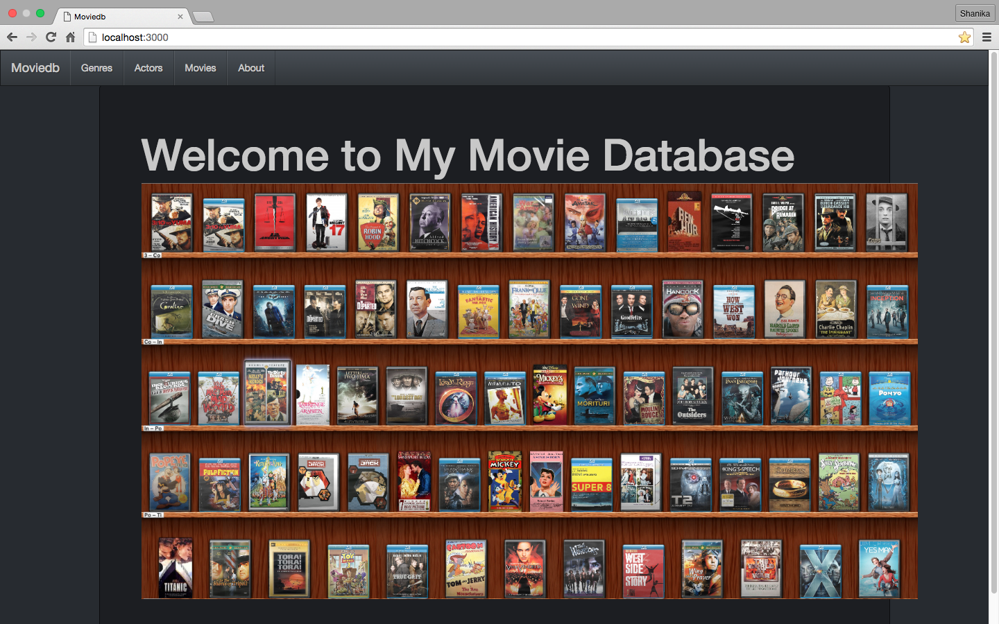The height and width of the screenshot is (624, 999).
Task: Choose the Goodfellas cover
Action: 632,311
